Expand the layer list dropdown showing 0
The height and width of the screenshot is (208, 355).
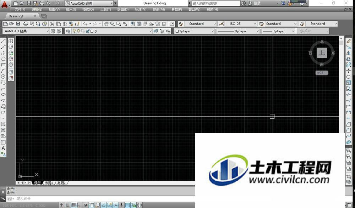coord(151,31)
